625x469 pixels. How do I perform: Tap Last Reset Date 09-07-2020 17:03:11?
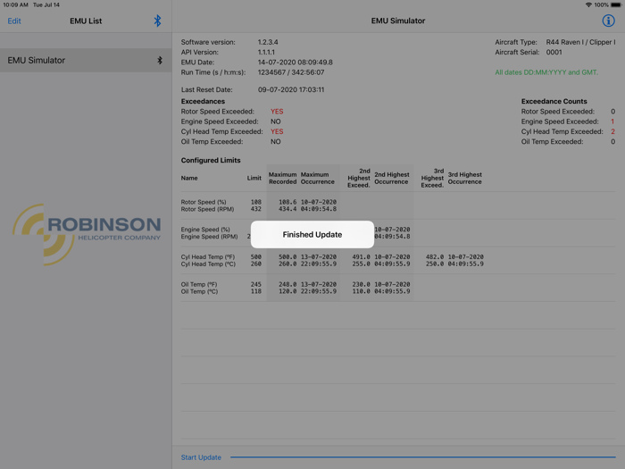point(291,89)
